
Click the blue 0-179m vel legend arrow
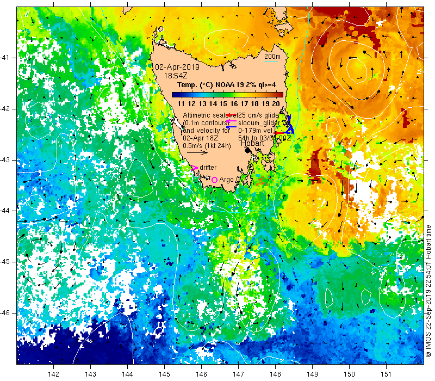[x=232, y=127]
